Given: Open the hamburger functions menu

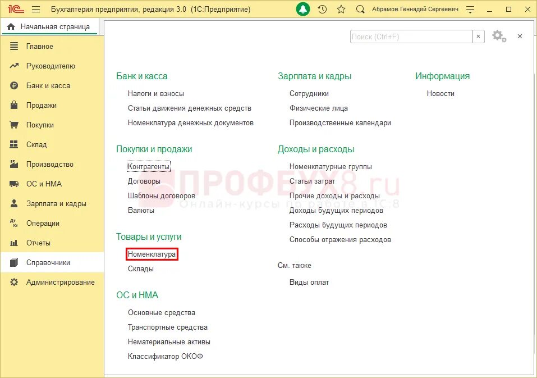Looking at the screenshot, I should 35,9.
